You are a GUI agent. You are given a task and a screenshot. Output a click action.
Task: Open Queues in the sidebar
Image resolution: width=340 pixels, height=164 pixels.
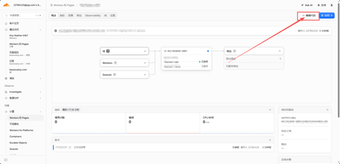pyautogui.click(x=14, y=149)
